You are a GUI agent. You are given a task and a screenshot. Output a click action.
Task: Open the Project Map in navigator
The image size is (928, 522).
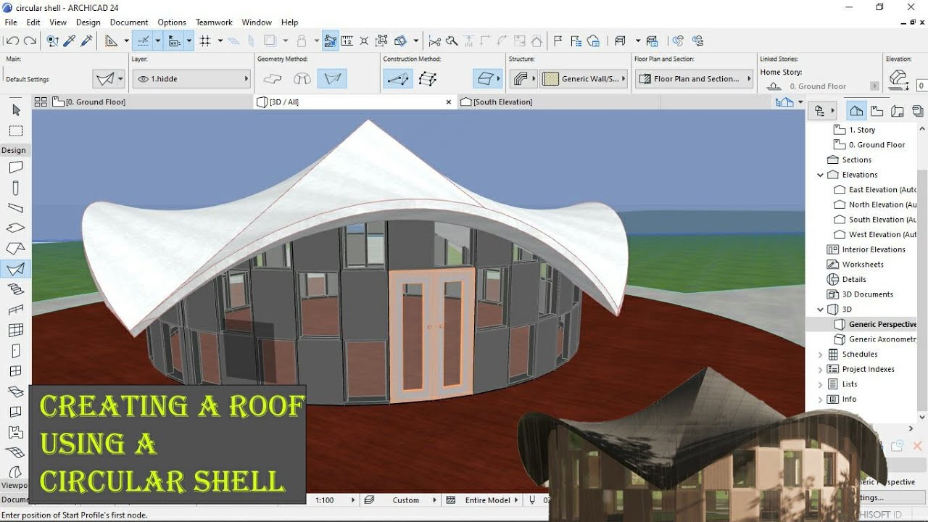click(x=857, y=111)
